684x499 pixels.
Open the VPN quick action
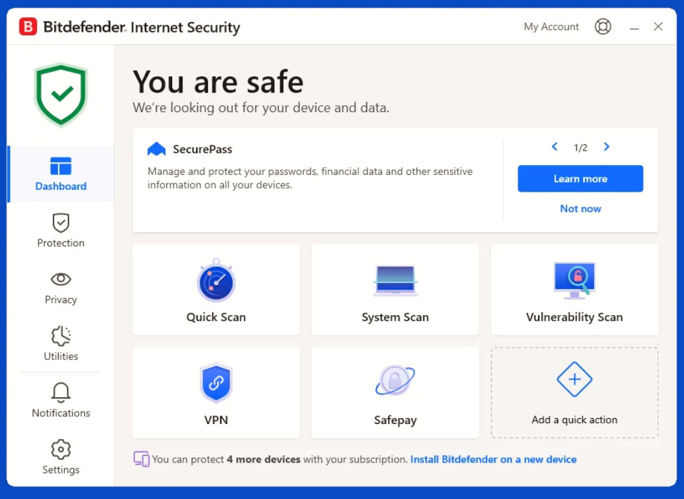click(x=216, y=393)
